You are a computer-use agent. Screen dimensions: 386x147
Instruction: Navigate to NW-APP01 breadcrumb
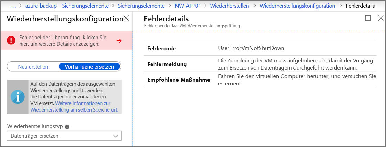click(x=187, y=6)
